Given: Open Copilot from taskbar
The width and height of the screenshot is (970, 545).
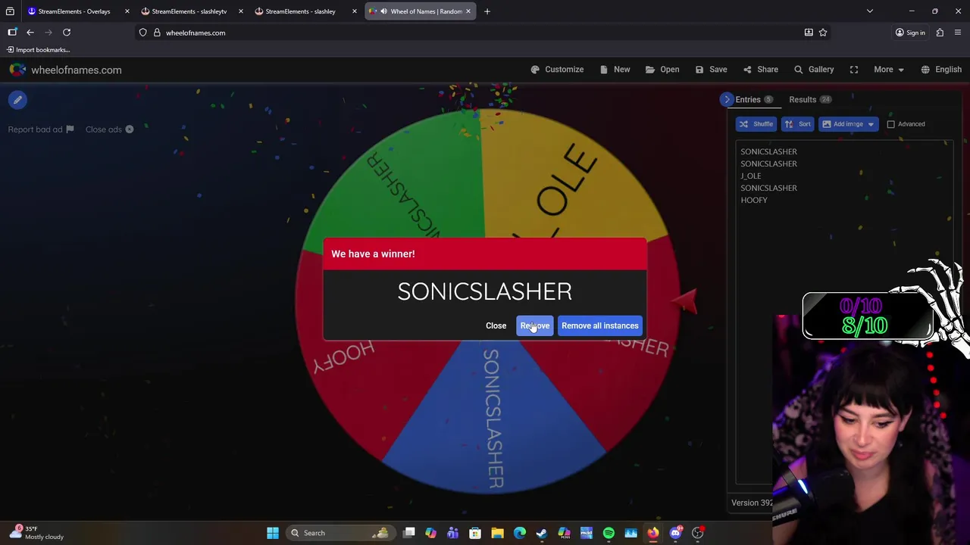Looking at the screenshot, I should 430,533.
